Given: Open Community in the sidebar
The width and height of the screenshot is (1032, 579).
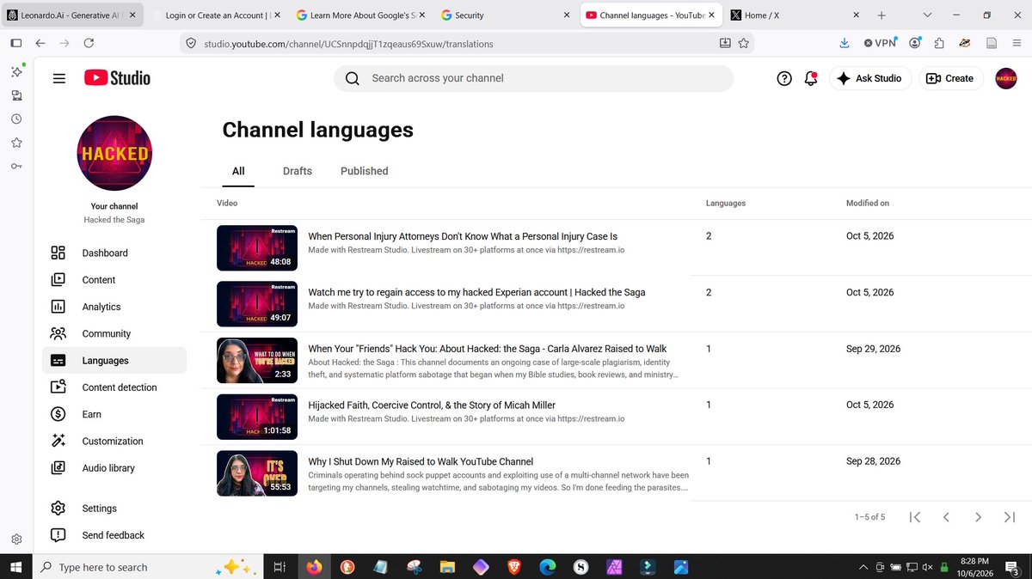Looking at the screenshot, I should (114, 333).
